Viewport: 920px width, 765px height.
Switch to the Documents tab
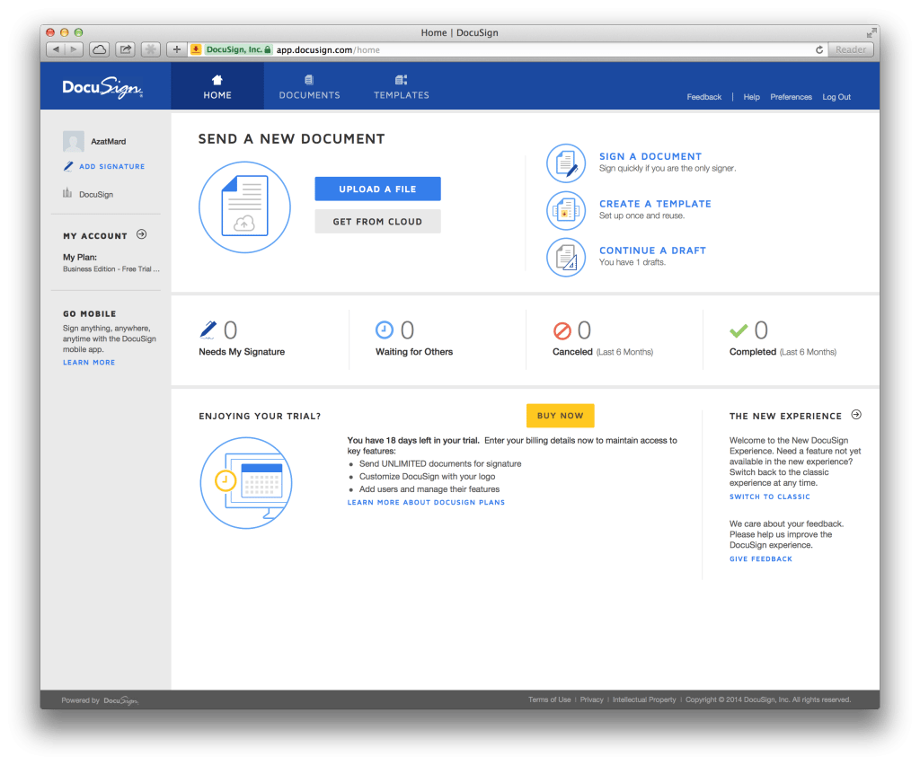click(x=309, y=86)
